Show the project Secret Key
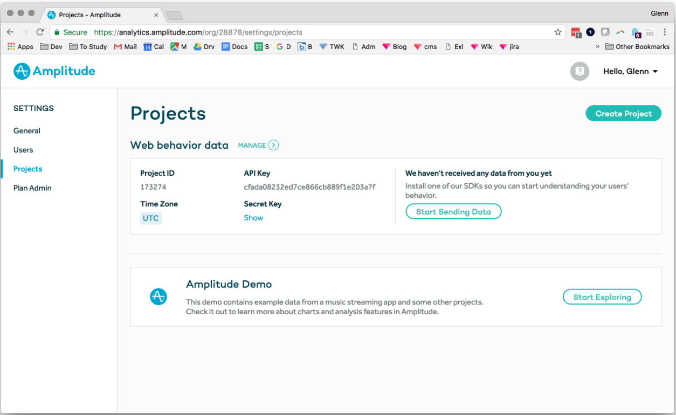The height and width of the screenshot is (415, 676). pyautogui.click(x=253, y=218)
